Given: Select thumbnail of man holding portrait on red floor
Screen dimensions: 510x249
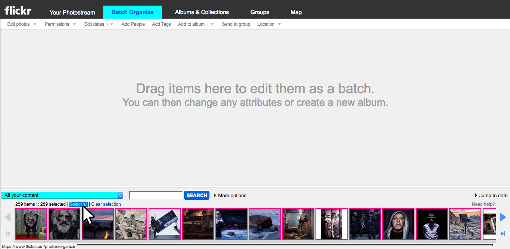Looking at the screenshot, I should pyautogui.click(x=31, y=224).
